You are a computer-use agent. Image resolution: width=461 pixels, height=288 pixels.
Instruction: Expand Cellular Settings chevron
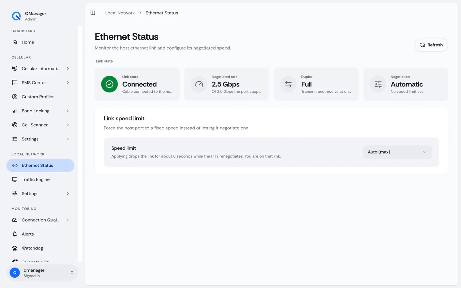68,139
